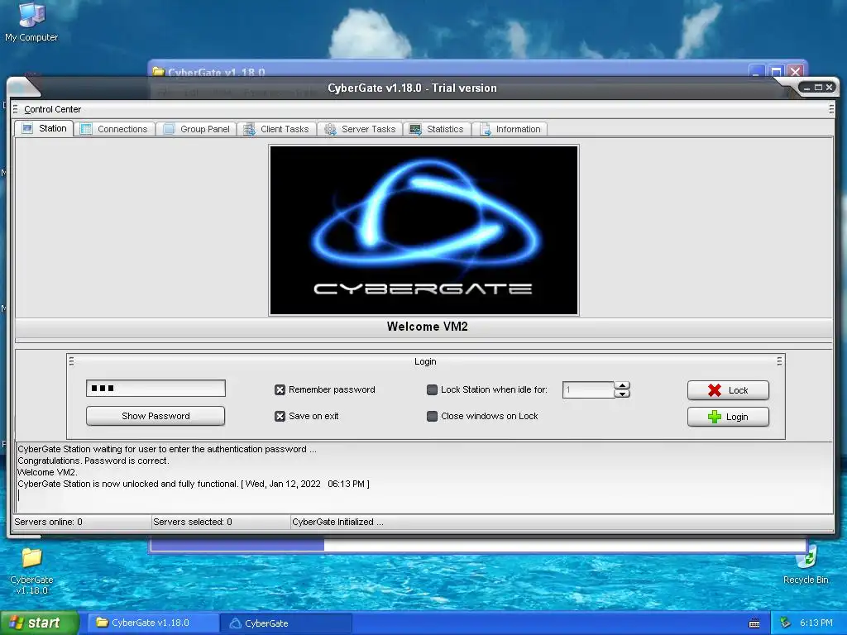Open the Windows start menu
The height and width of the screenshot is (635, 847).
(x=39, y=623)
